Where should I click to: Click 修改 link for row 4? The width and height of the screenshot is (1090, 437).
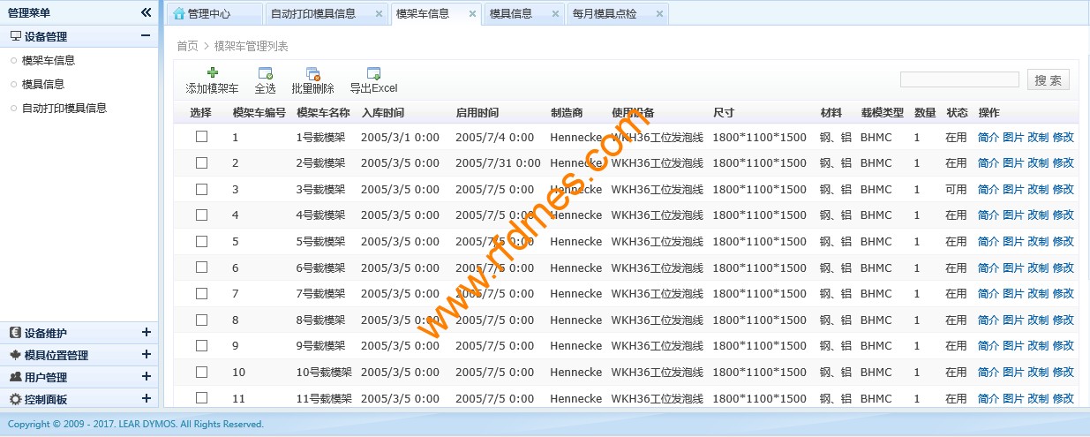[1064, 215]
